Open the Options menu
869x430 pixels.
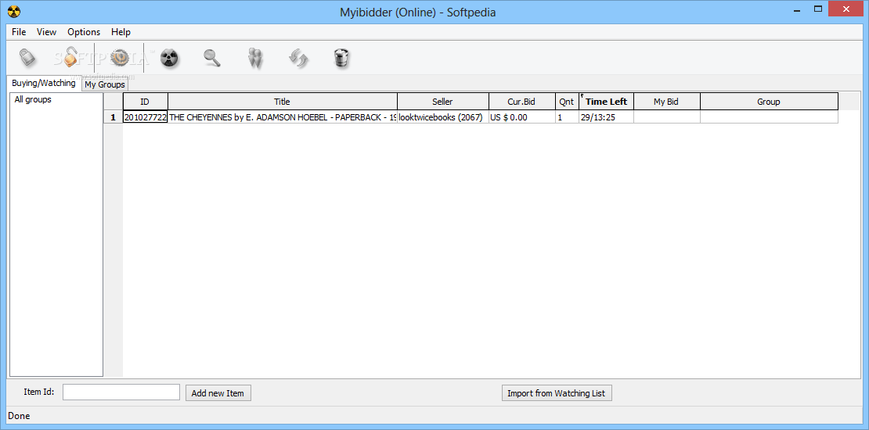[x=84, y=32]
